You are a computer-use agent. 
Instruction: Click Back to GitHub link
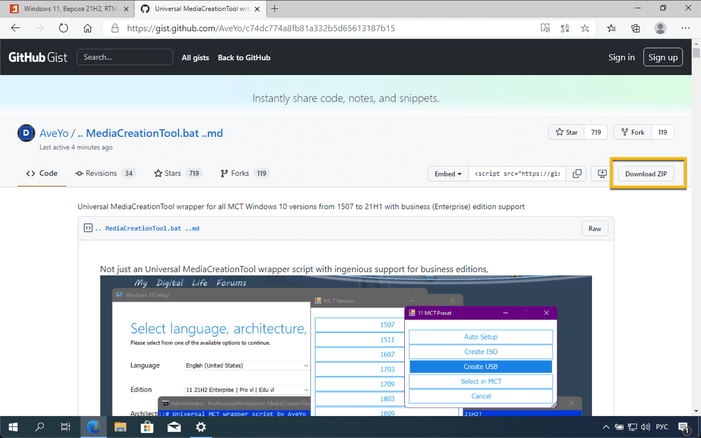244,57
